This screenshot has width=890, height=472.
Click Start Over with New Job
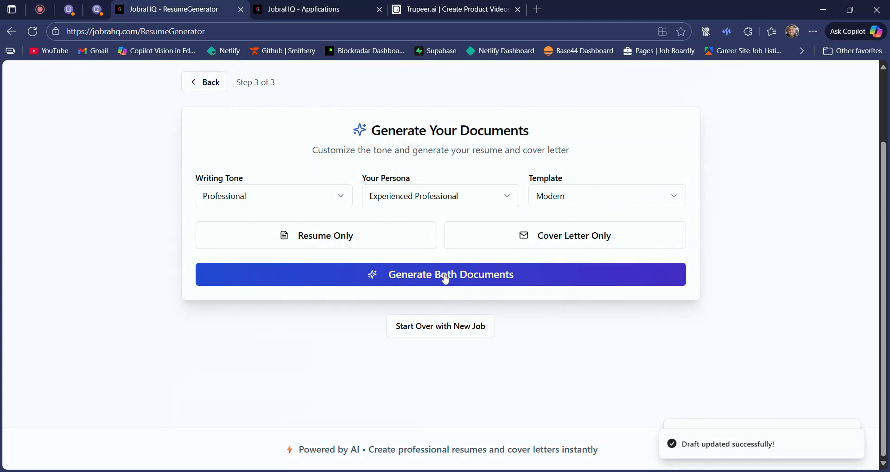(440, 326)
